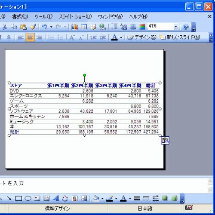Click the notes pane text area
The width and height of the screenshot is (215, 215).
(x=103, y=185)
